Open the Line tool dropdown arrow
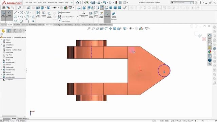The image size is (217, 122). click(x=18, y=13)
